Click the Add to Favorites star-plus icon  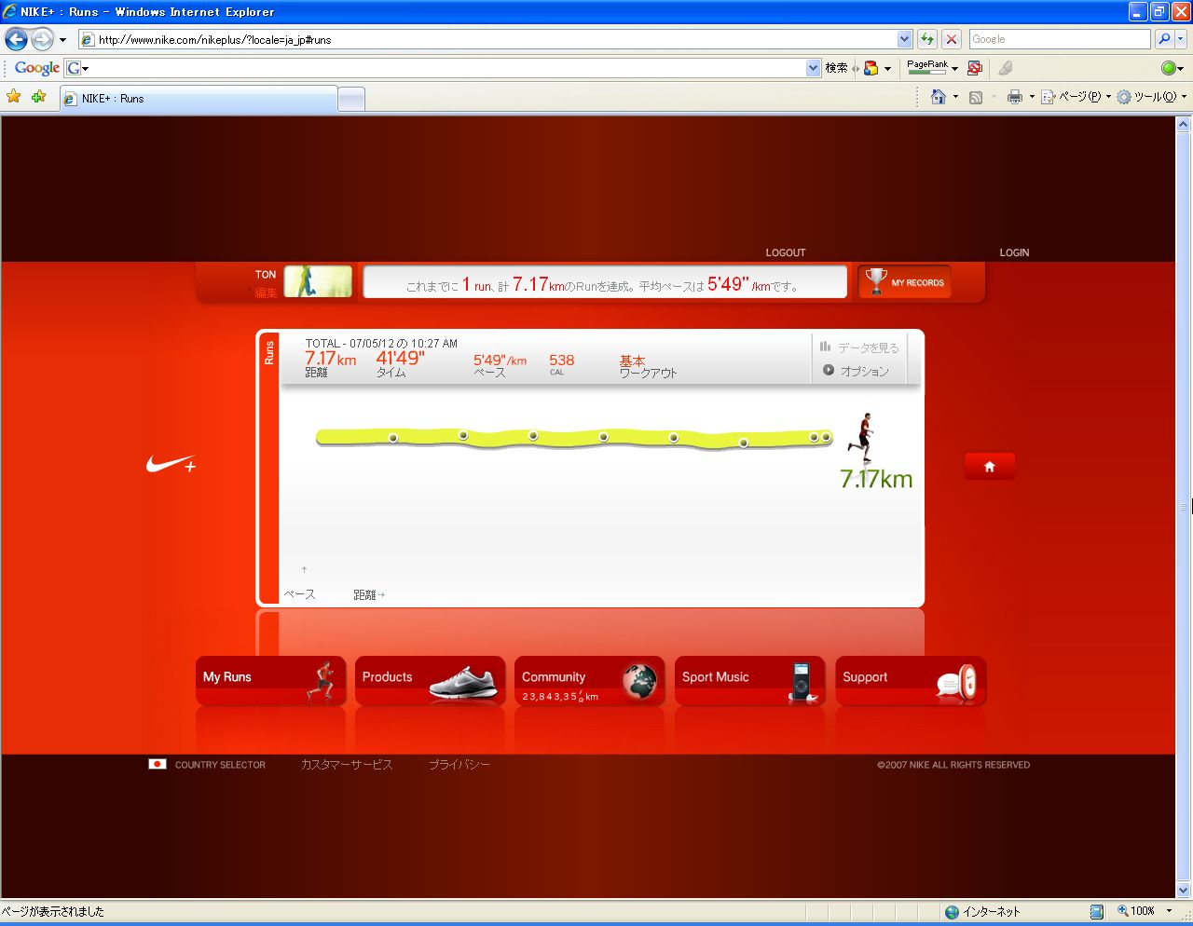tap(38, 97)
